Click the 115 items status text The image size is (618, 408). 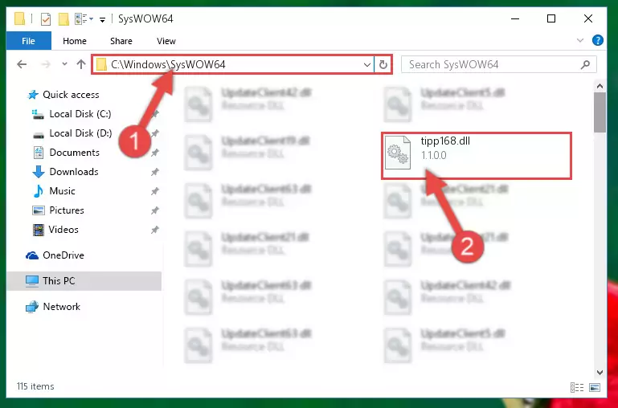[35, 386]
